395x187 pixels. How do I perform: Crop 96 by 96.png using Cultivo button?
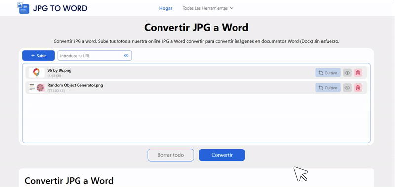tap(328, 73)
